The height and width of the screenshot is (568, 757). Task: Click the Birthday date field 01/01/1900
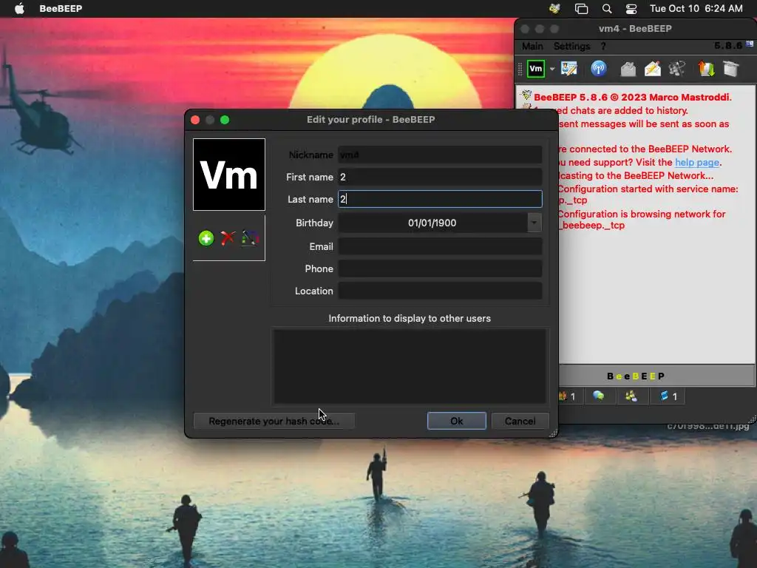432,223
